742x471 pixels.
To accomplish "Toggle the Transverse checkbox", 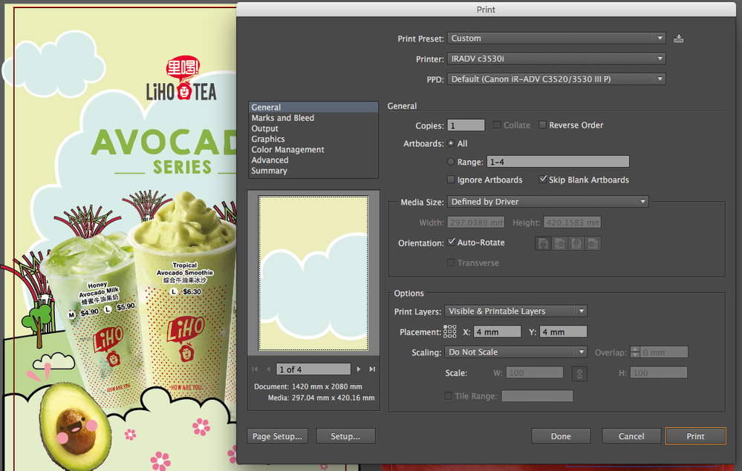I will [451, 263].
